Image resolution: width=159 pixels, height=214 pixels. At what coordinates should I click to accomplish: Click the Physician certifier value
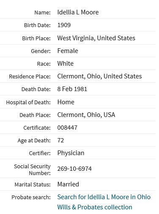(71, 153)
